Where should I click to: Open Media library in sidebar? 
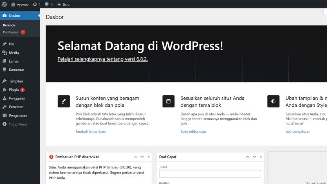13,53
